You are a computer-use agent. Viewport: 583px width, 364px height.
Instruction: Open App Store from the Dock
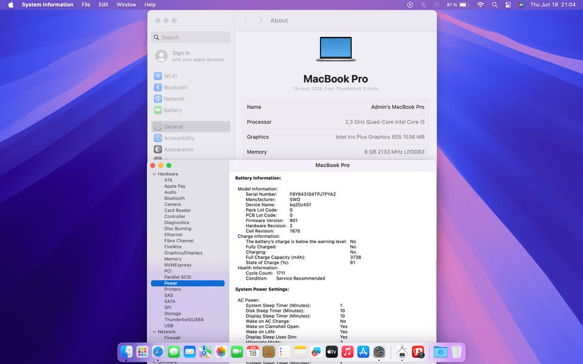[363, 351]
